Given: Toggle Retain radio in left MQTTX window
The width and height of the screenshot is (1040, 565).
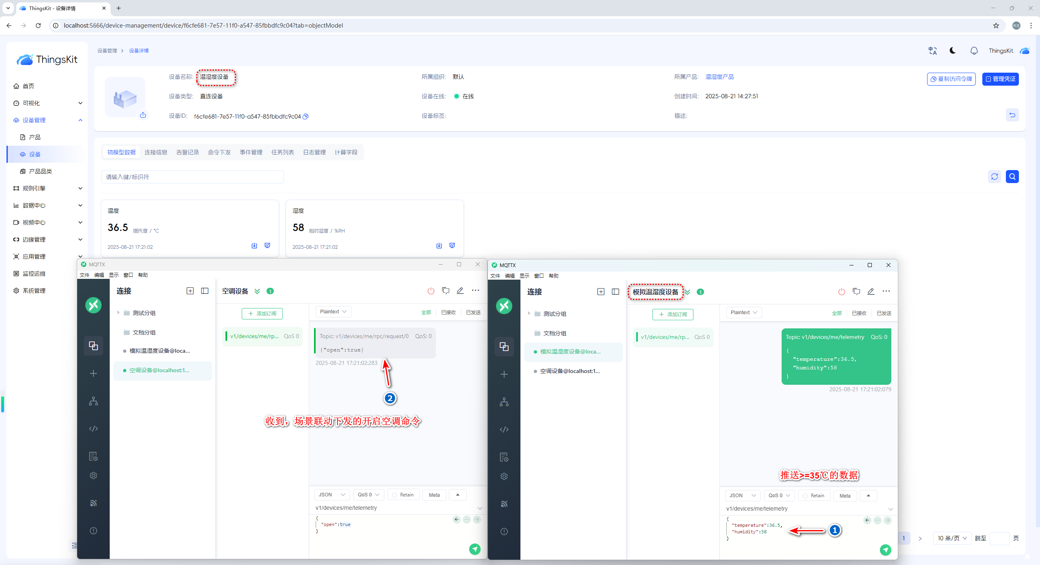Looking at the screenshot, I should [x=394, y=495].
